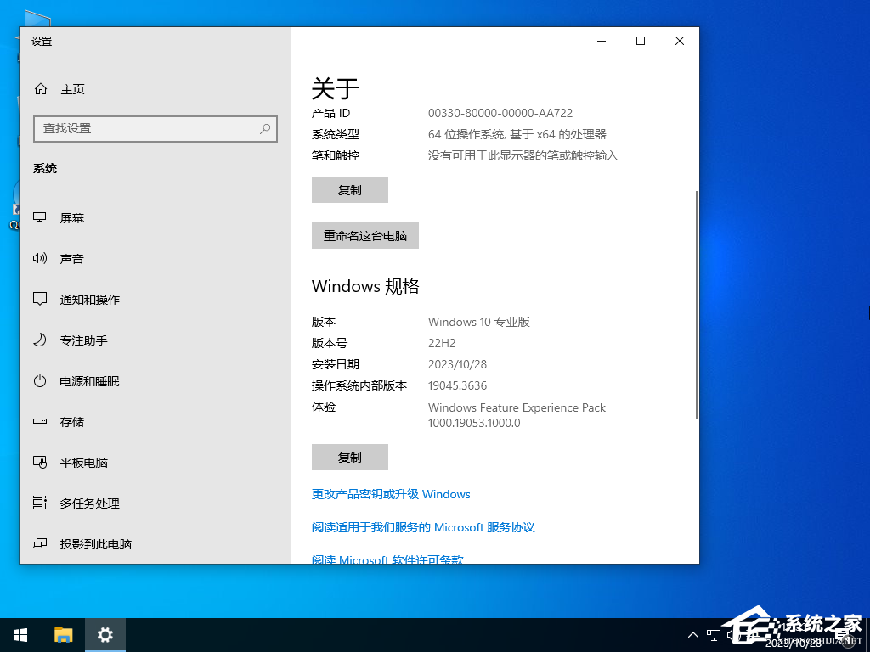
Task: Select the 平板电脑 tablet icon
Action: click(x=40, y=462)
